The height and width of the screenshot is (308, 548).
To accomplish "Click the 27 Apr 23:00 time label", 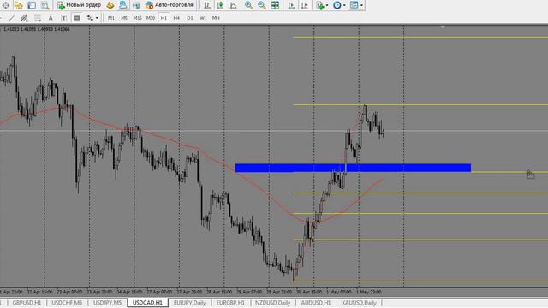I will coord(189,292).
